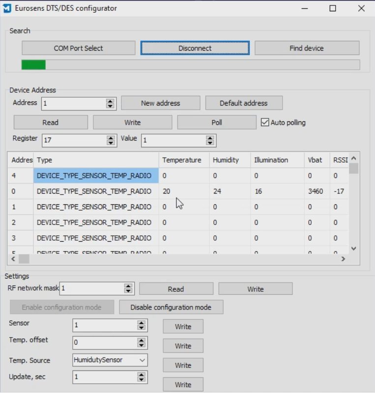Screen dimensions: 375x393
Task: Click the Poll button
Action: (217, 122)
